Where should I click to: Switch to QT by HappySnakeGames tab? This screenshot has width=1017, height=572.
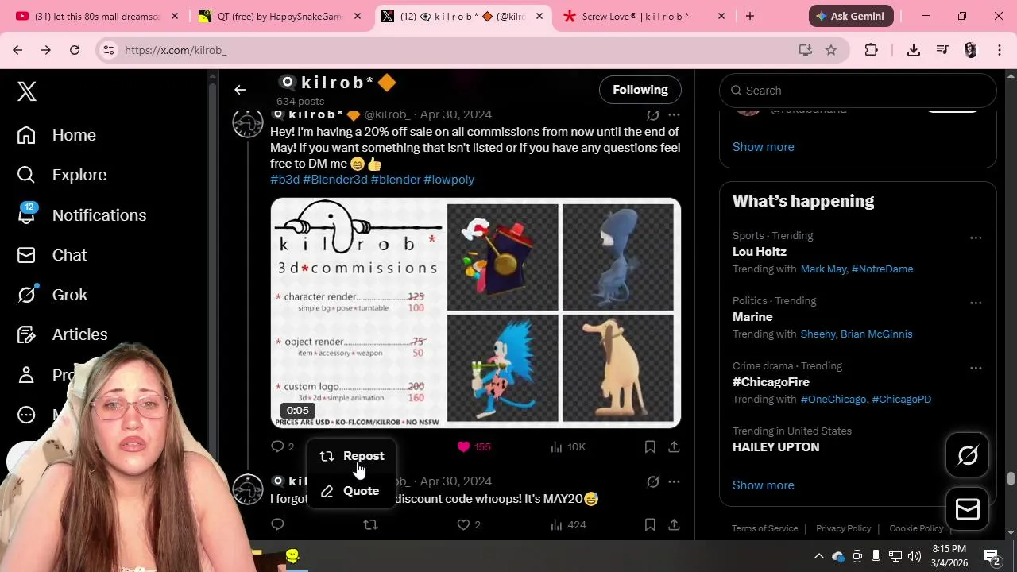(x=280, y=16)
